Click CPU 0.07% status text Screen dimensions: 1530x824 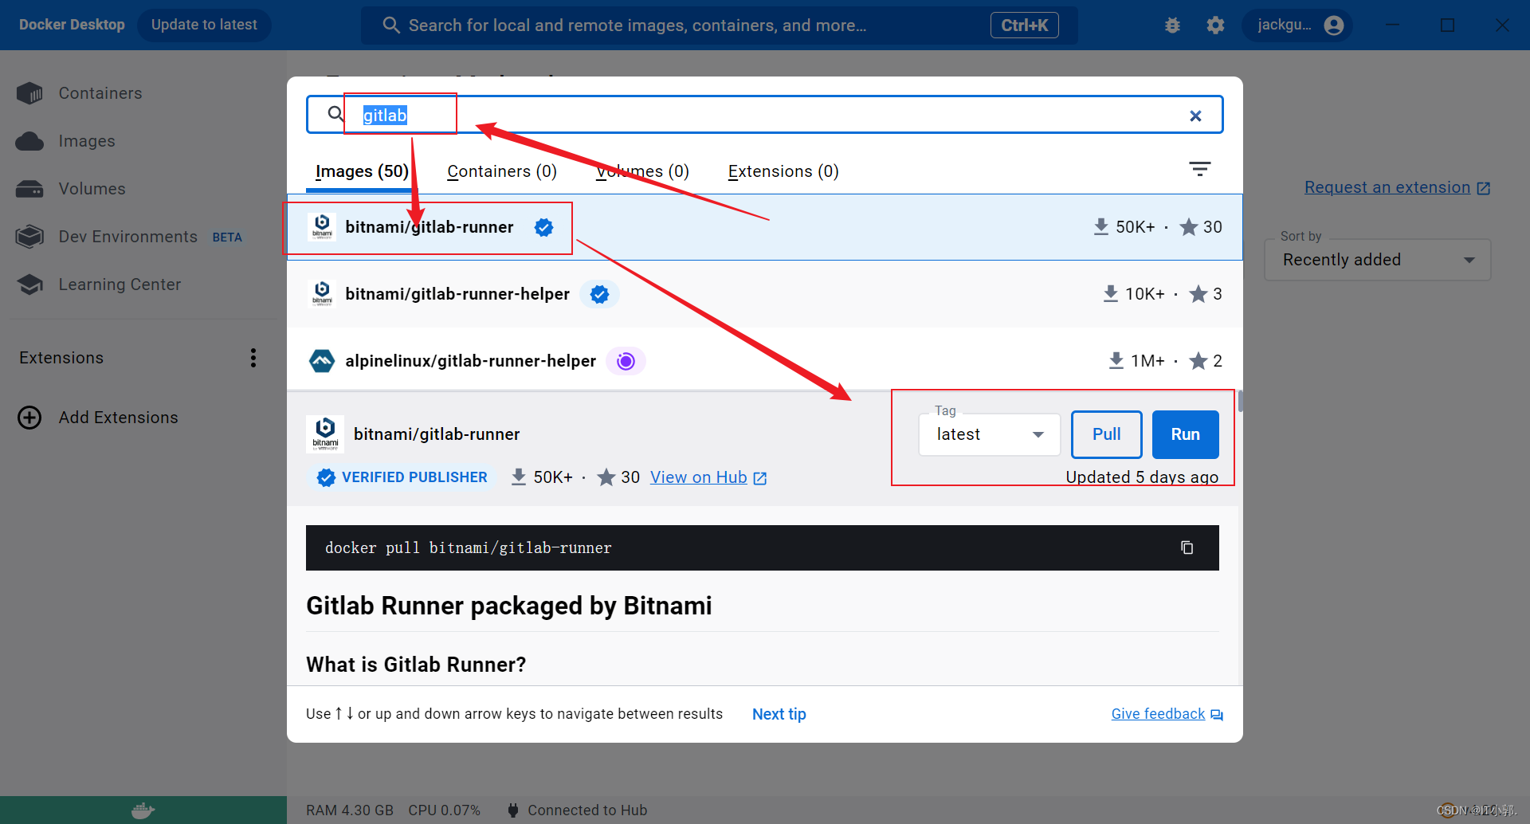point(444,810)
